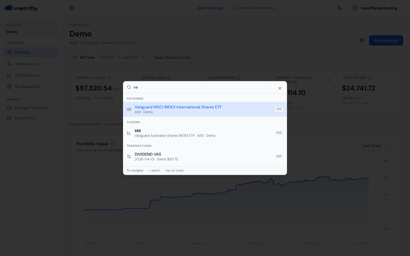Click the calendar icon in the date range selector
This screenshot has width=410, height=256.
tap(75, 57)
